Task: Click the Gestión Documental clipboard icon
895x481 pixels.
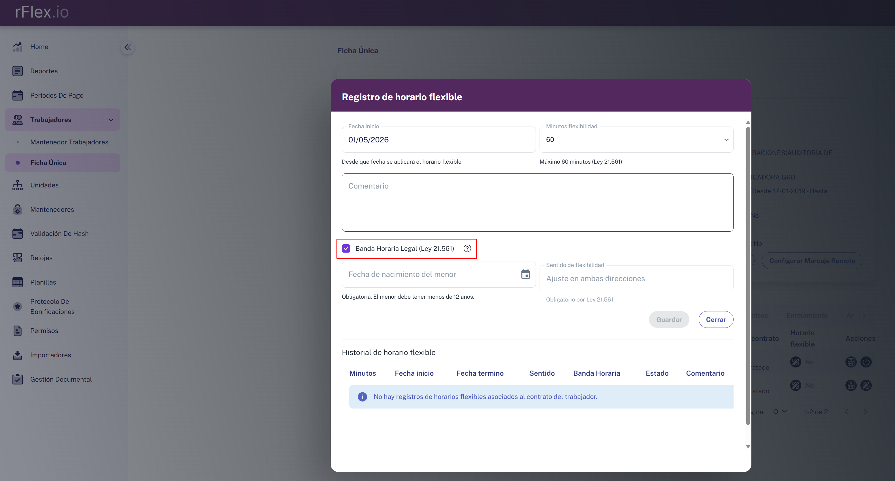Action: click(x=17, y=379)
